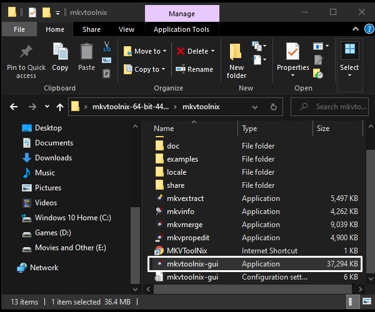
Task: Open the Application Tools tab
Action: click(x=181, y=29)
